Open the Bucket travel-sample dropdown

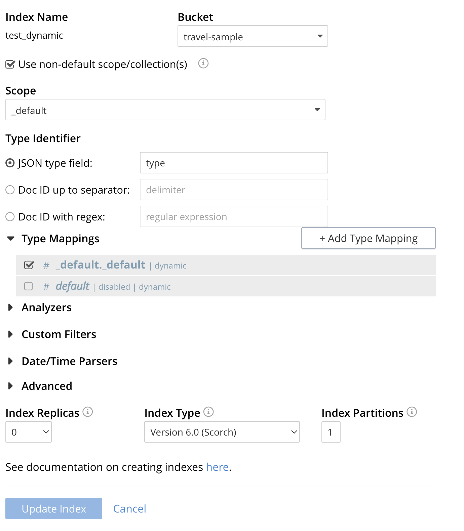pyautogui.click(x=253, y=36)
